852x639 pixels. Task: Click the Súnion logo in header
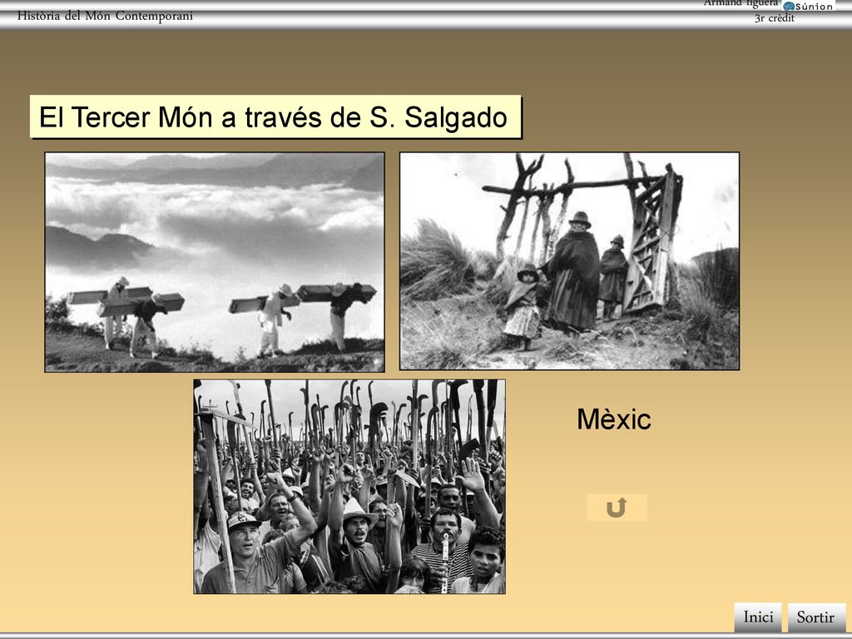(x=808, y=6)
